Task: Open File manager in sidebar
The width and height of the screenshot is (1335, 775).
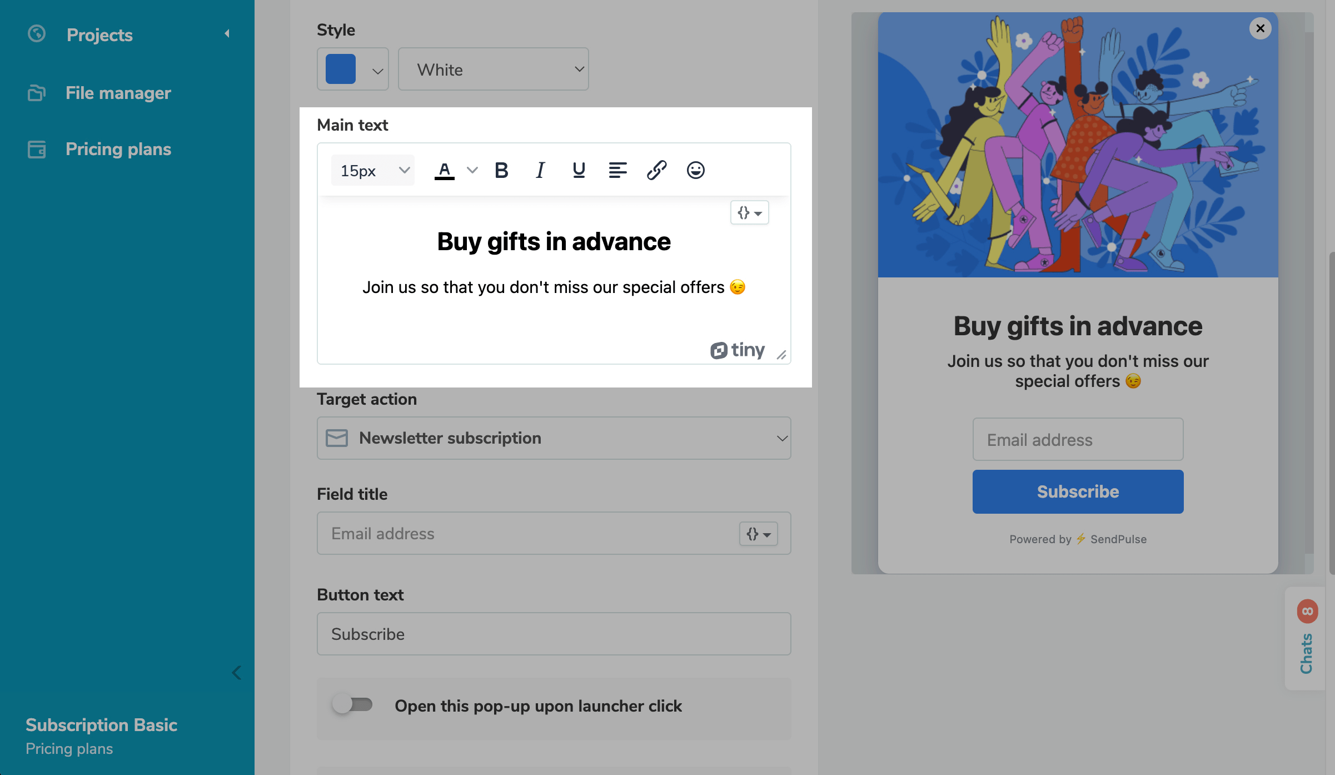Action: tap(118, 93)
